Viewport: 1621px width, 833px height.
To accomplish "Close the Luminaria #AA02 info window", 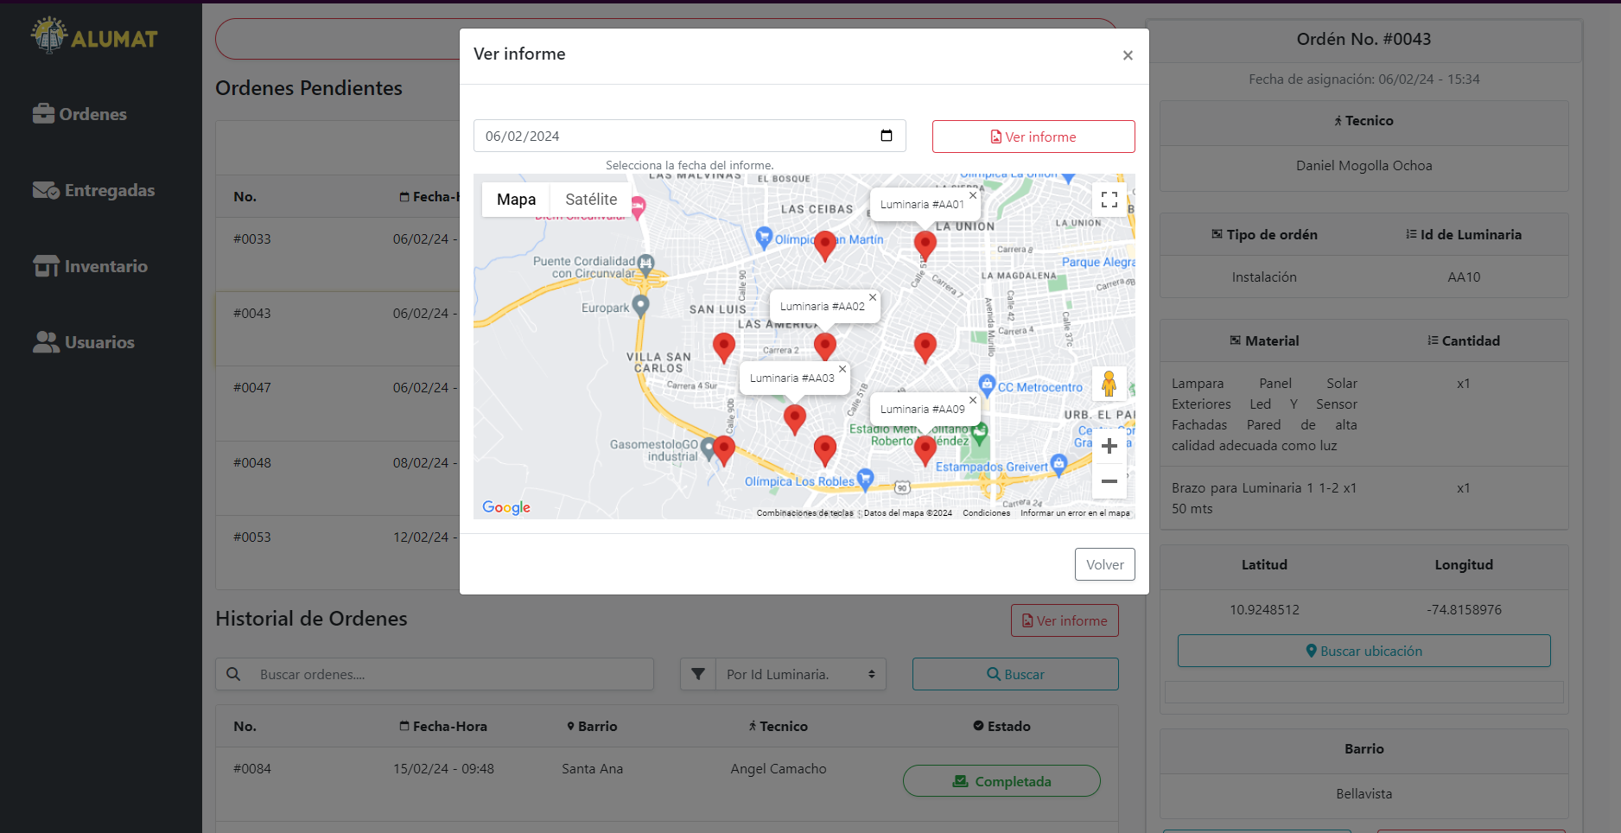I will [873, 297].
